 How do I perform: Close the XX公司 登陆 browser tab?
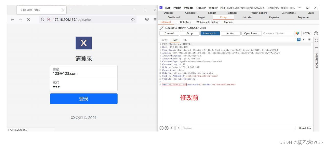tap(62, 10)
